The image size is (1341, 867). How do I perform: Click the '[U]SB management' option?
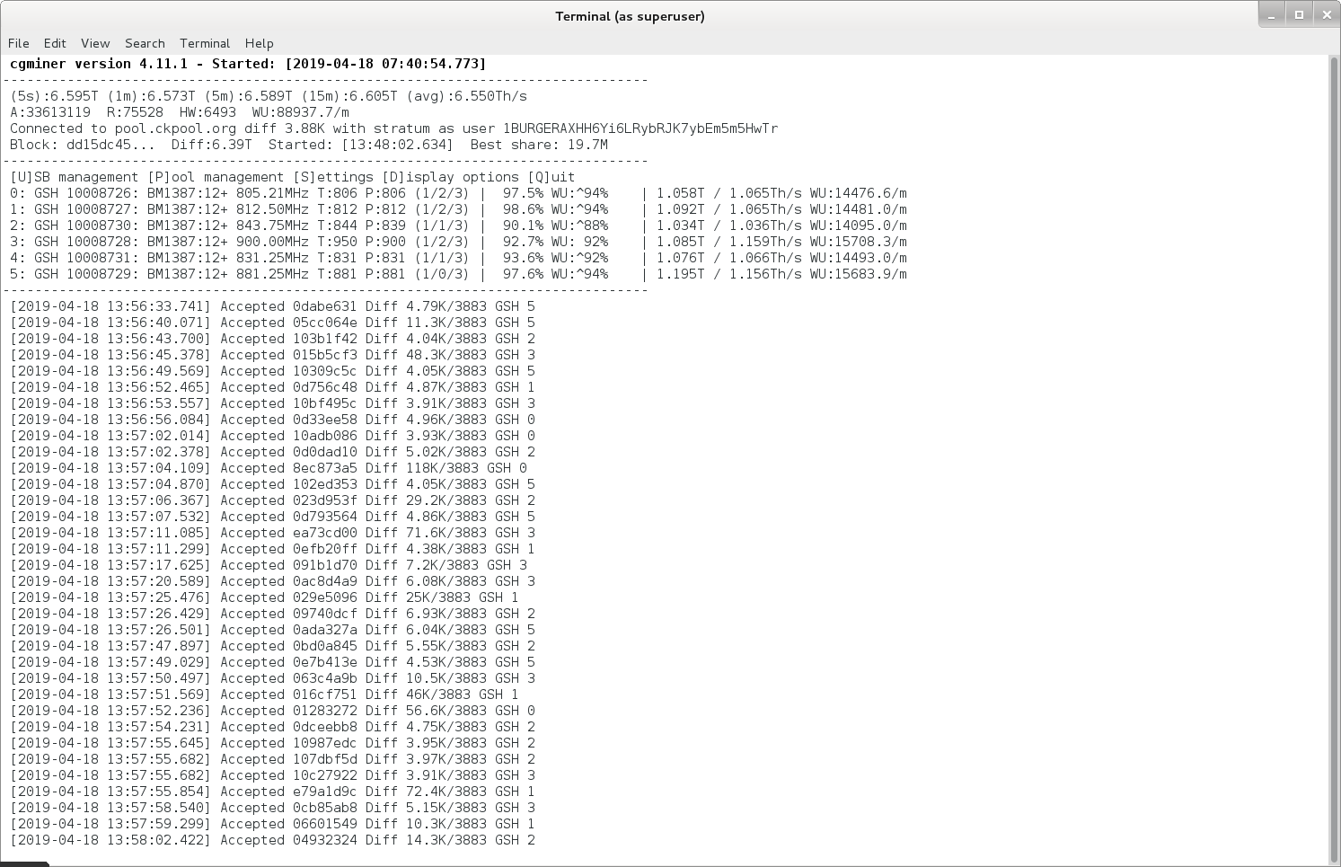[75, 177]
